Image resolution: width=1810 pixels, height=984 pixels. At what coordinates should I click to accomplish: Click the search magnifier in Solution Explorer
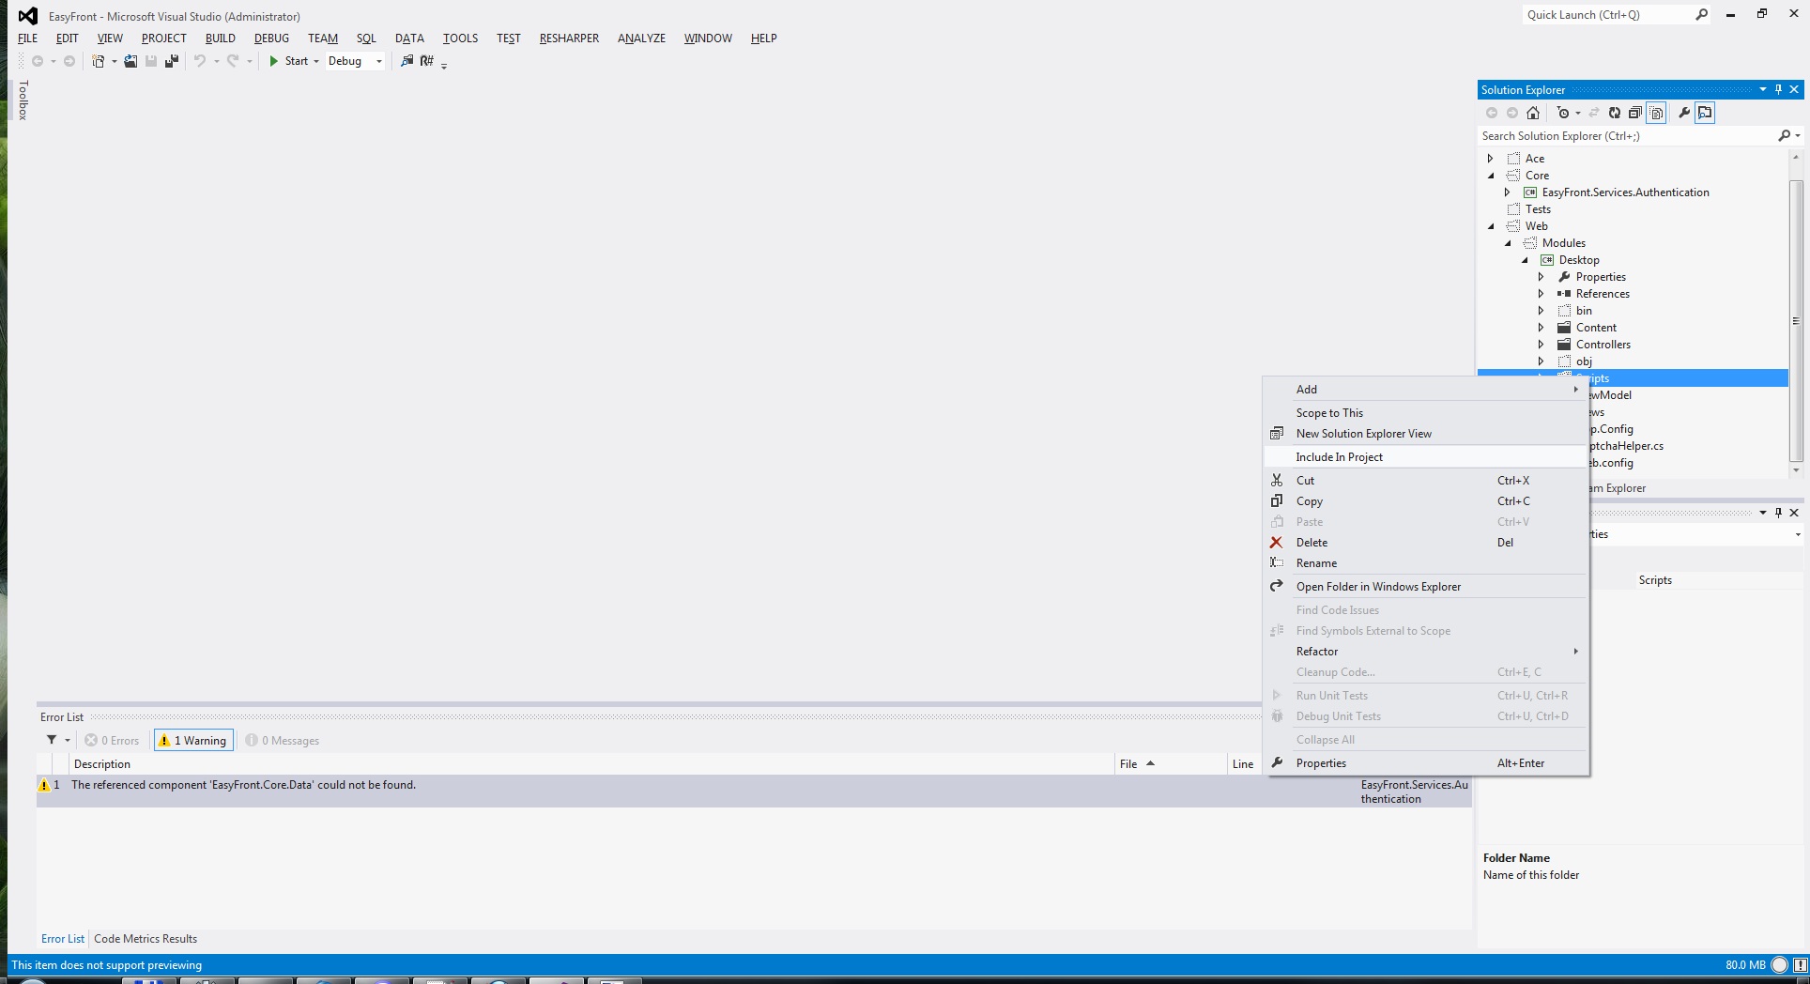1785,136
